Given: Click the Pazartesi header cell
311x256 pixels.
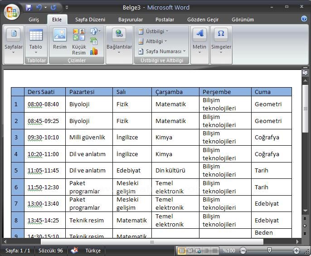Looking at the screenshot, I should [x=89, y=92].
